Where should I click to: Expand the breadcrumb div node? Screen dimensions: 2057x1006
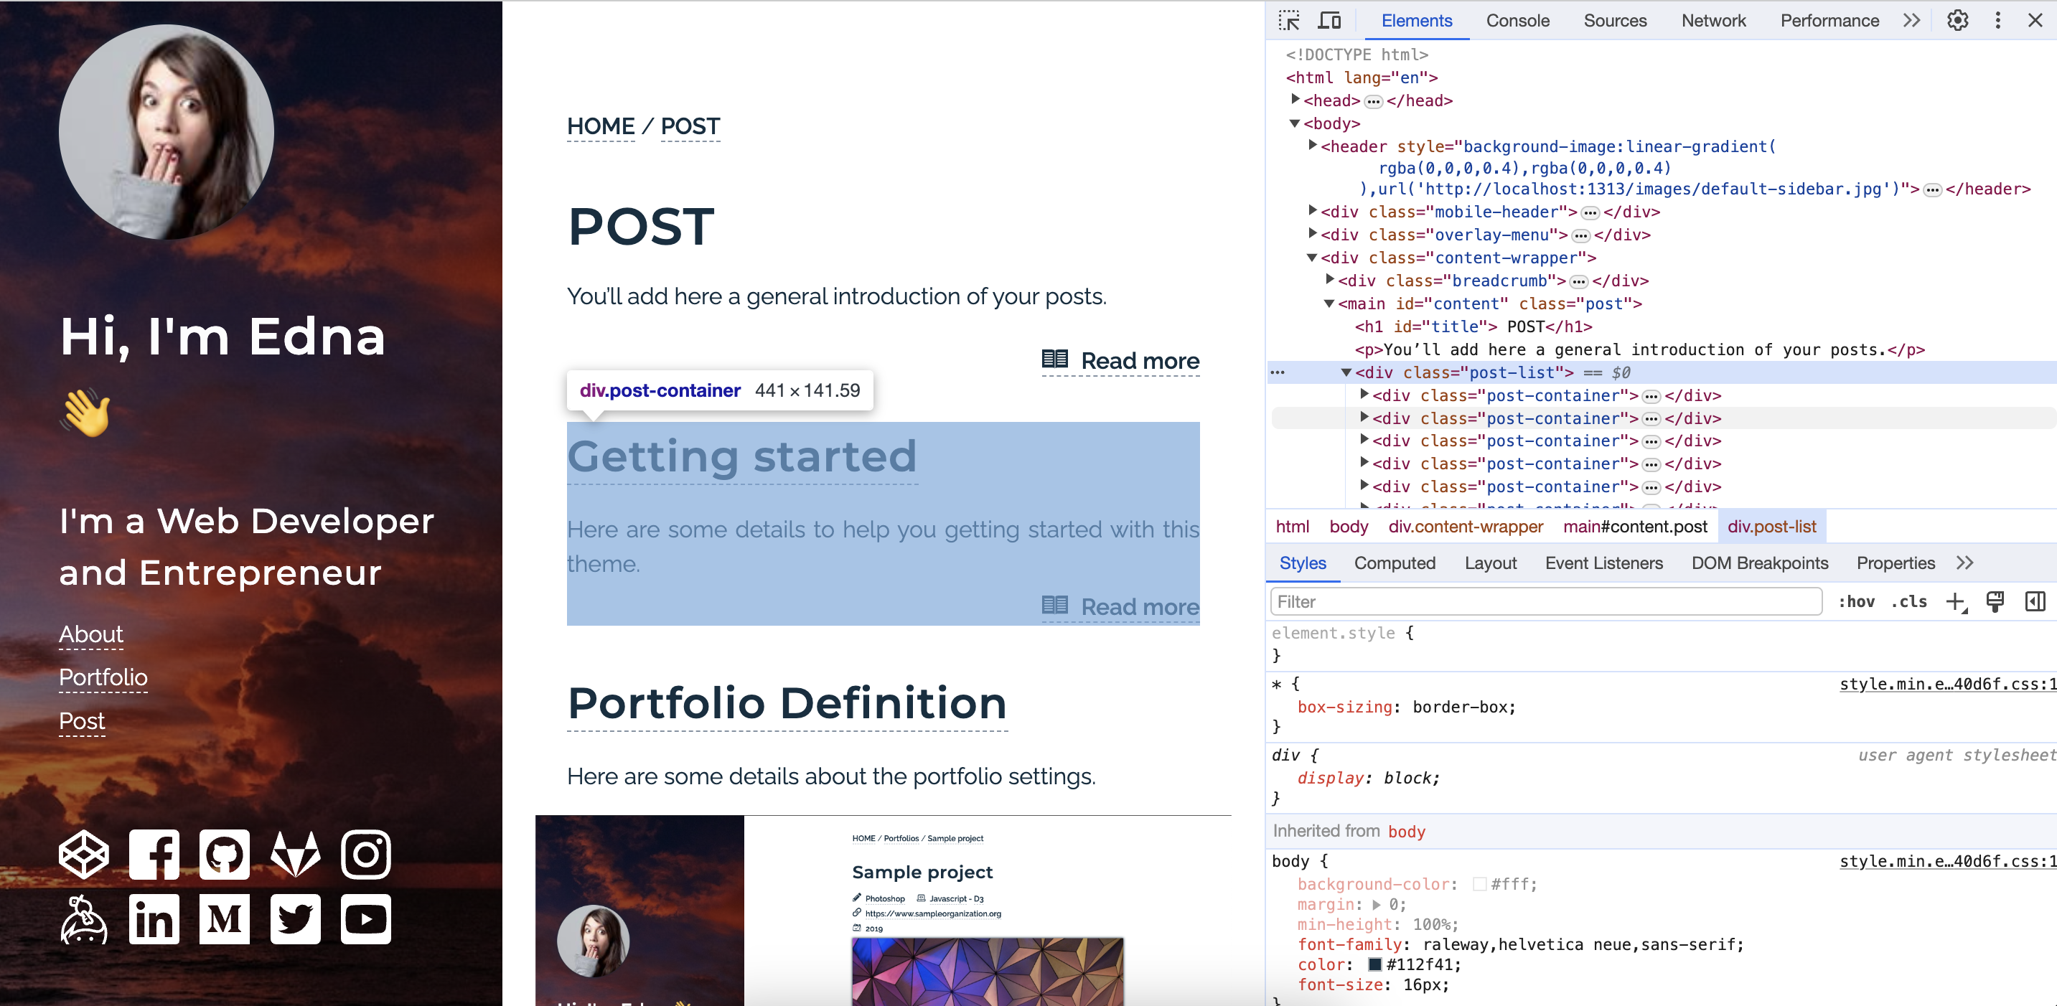click(1329, 279)
